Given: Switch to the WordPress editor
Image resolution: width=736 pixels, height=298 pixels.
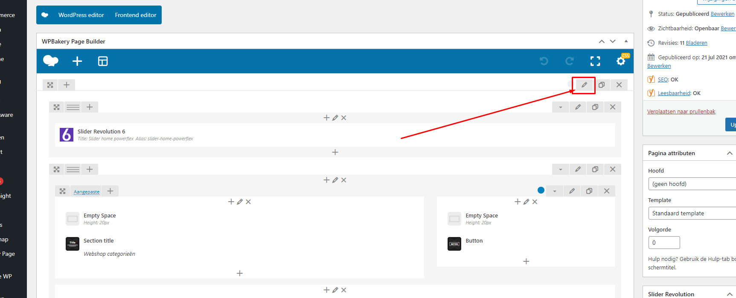Looking at the screenshot, I should pyautogui.click(x=81, y=15).
